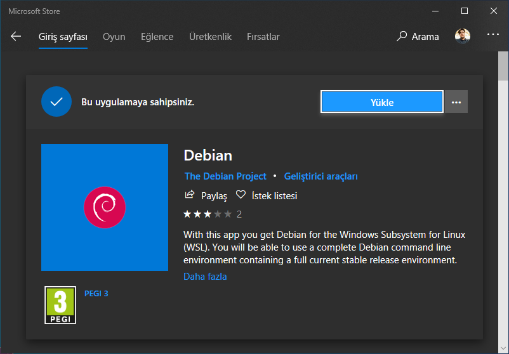Open the user profile avatar
The image size is (509, 354).
(x=462, y=36)
